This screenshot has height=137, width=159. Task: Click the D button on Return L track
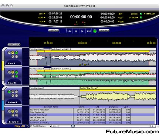pos(16,96)
